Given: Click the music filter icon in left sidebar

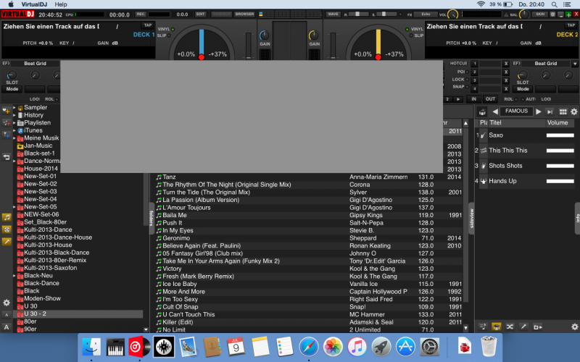Looking at the screenshot, I should (x=7, y=216).
